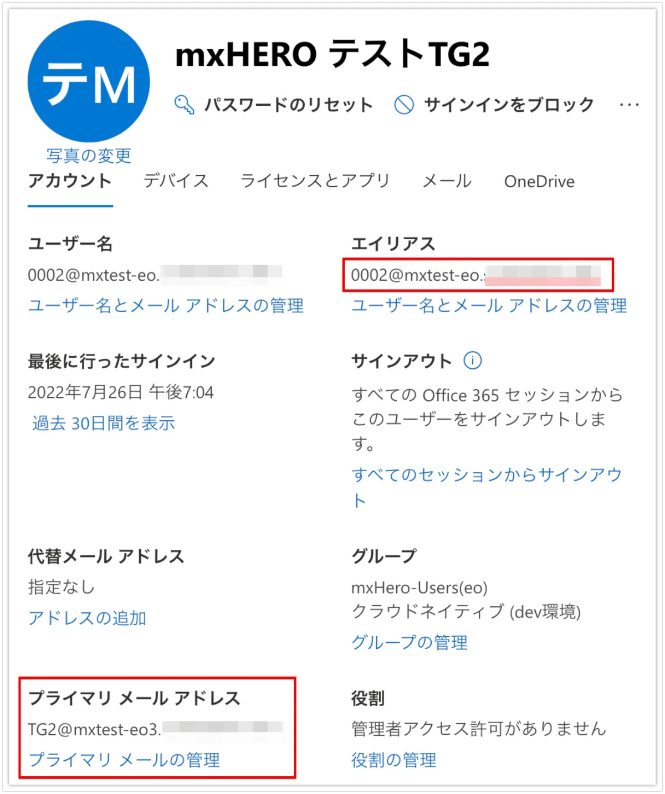Click the block sign-in circle icon

click(404, 104)
